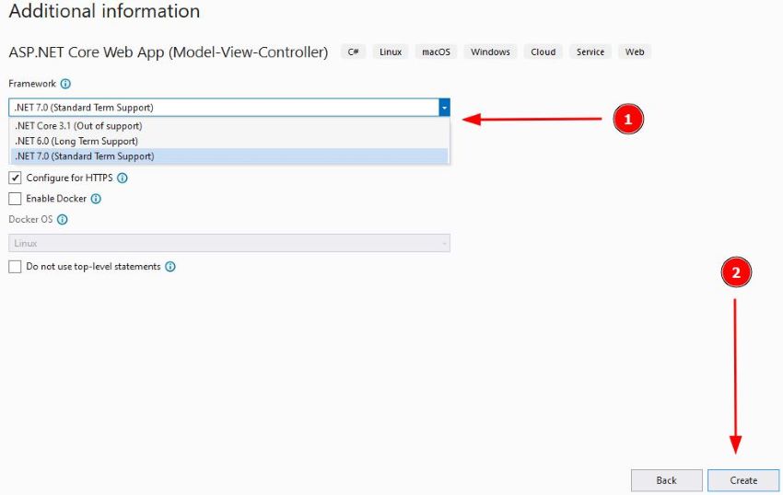The width and height of the screenshot is (783, 495).
Task: Click the info icon beside Enable Docker
Action: tap(96, 199)
